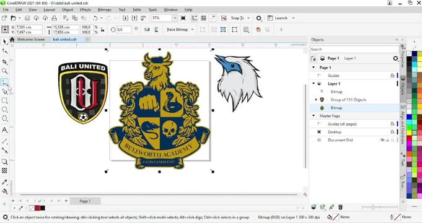Select the Zoom tool in toolbox
The height and width of the screenshot is (223, 422).
(4, 71)
